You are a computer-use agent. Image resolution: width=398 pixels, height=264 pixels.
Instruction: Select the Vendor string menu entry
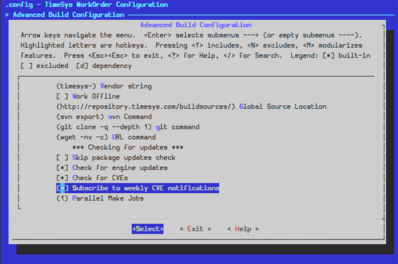click(104, 86)
